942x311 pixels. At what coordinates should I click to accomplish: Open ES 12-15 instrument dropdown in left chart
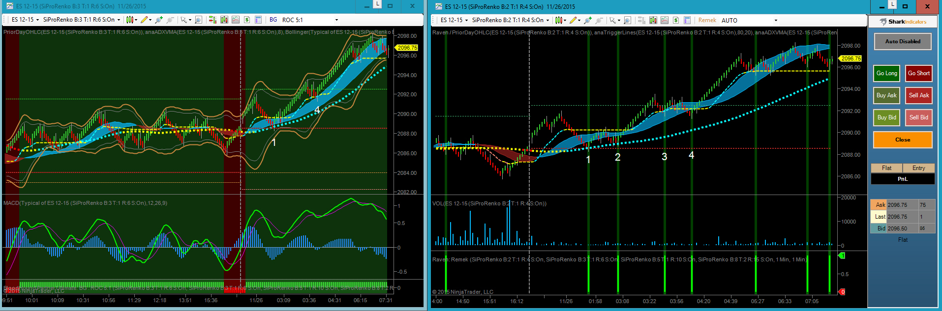coord(26,20)
